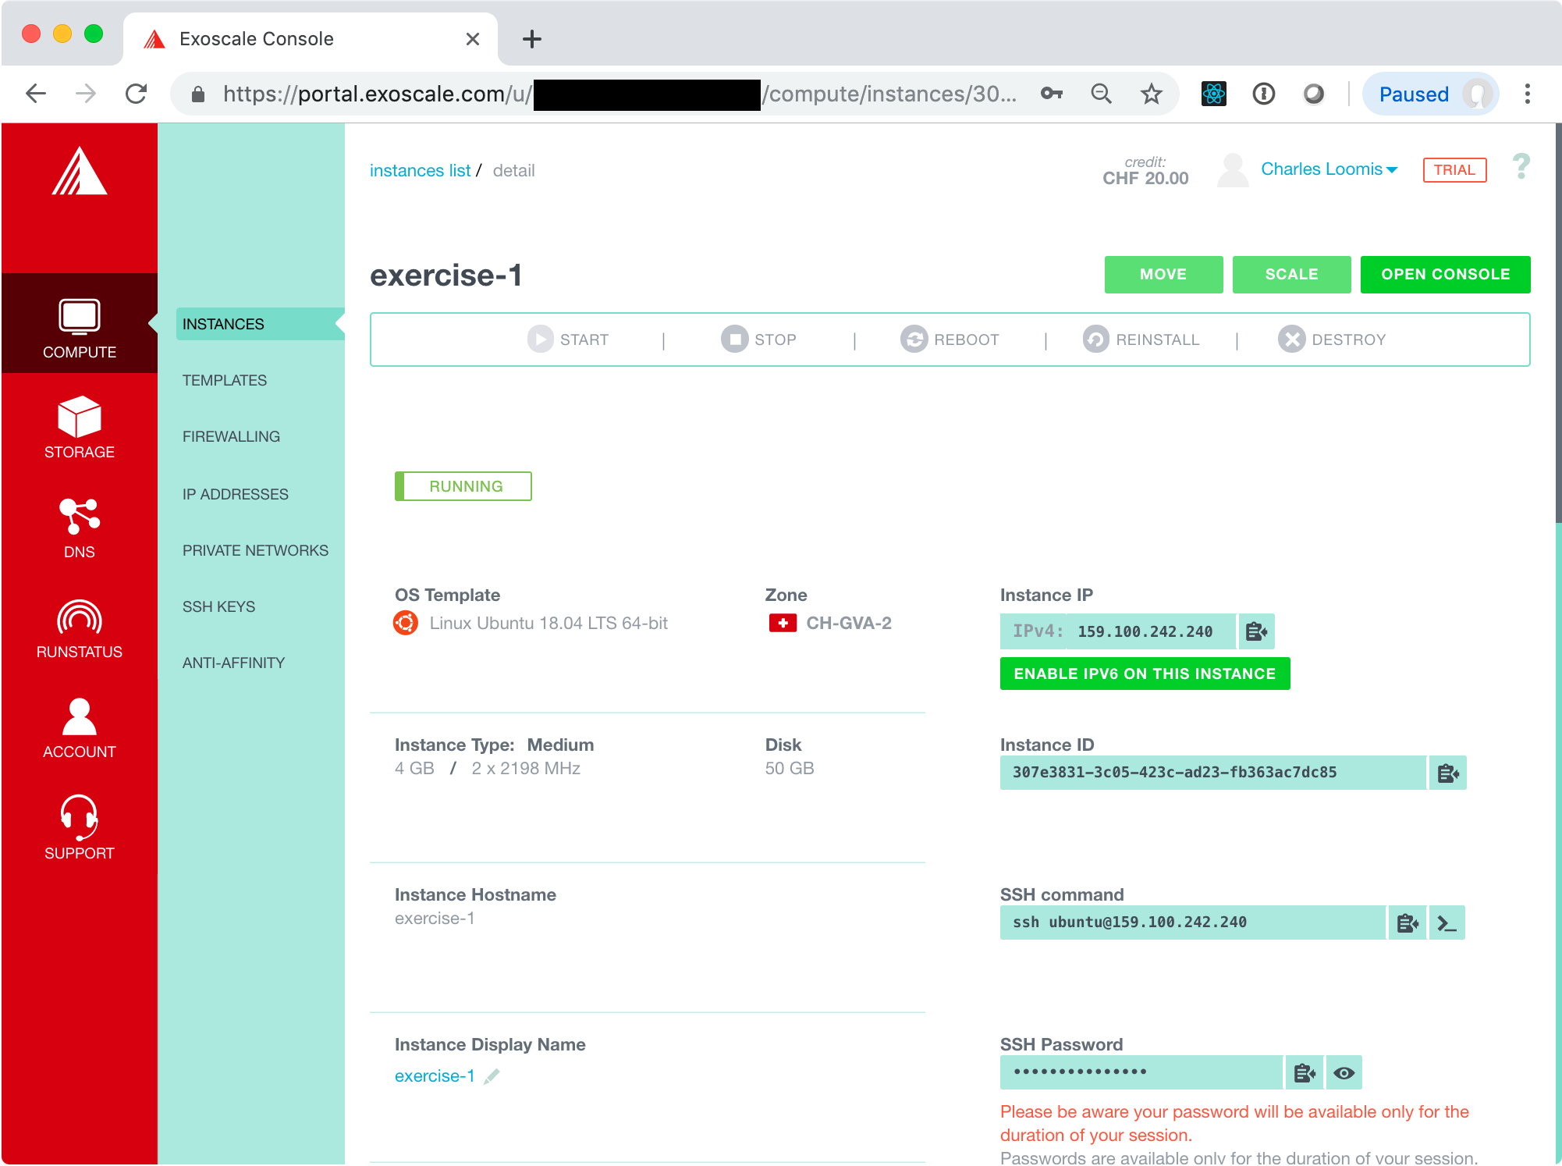Go back in the browser
Image resolution: width=1562 pixels, height=1166 pixels.
[36, 94]
